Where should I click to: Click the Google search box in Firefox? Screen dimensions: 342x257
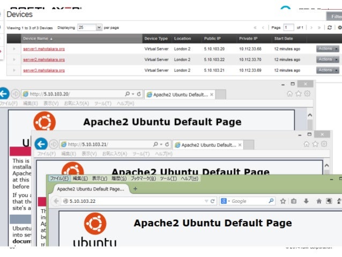pyautogui.click(x=247, y=201)
